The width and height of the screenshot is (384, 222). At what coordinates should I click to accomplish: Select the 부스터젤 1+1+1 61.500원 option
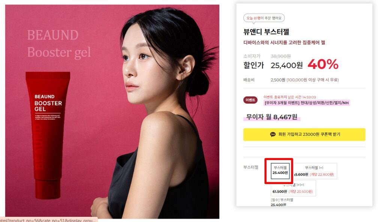point(293,188)
